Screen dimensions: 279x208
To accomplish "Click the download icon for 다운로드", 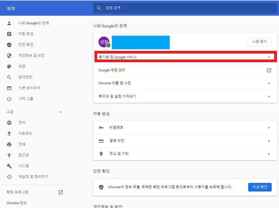I will coord(9,134).
